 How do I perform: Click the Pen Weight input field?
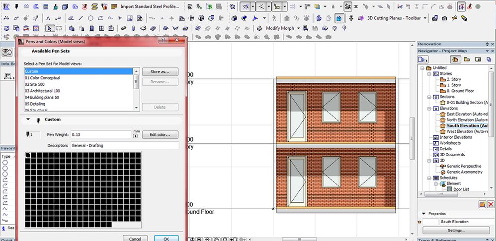100,134
